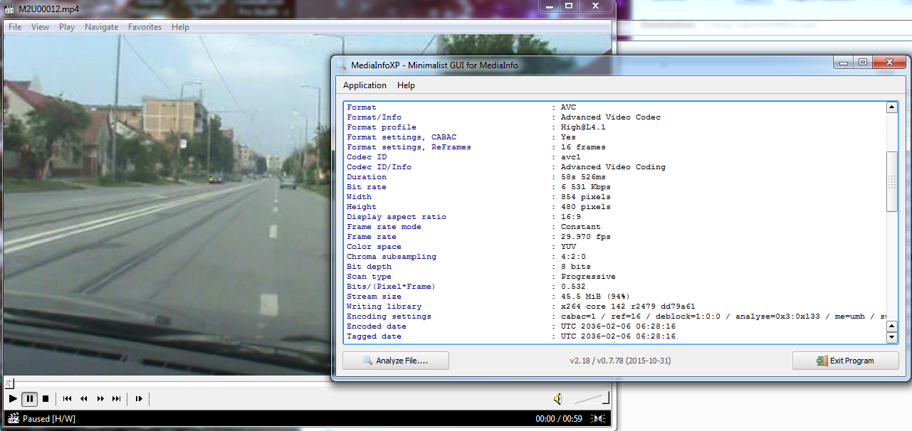
Task: Click the audio channel icon in status bar
Action: pyautogui.click(x=599, y=419)
